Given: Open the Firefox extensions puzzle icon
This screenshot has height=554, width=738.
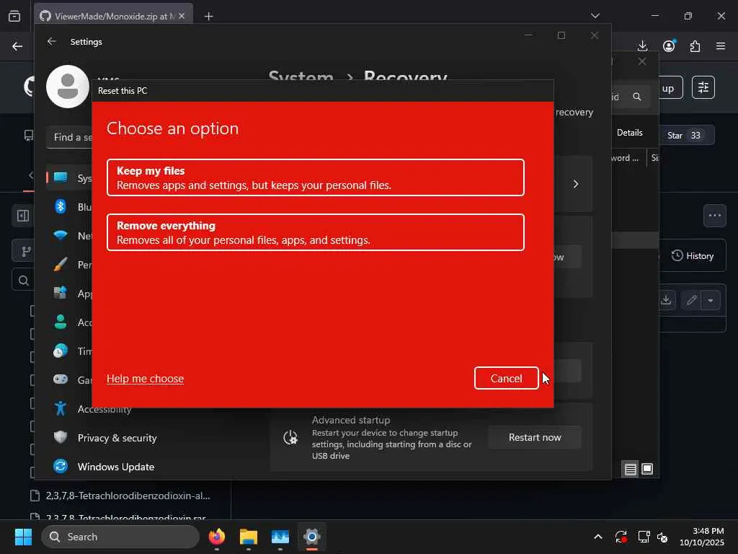Looking at the screenshot, I should (695, 46).
